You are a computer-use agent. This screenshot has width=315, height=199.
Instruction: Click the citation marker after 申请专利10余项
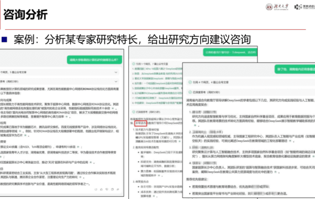(78, 147)
